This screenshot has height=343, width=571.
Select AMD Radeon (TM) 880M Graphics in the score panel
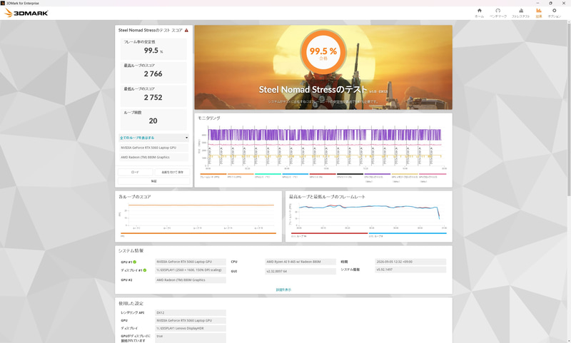coord(153,157)
